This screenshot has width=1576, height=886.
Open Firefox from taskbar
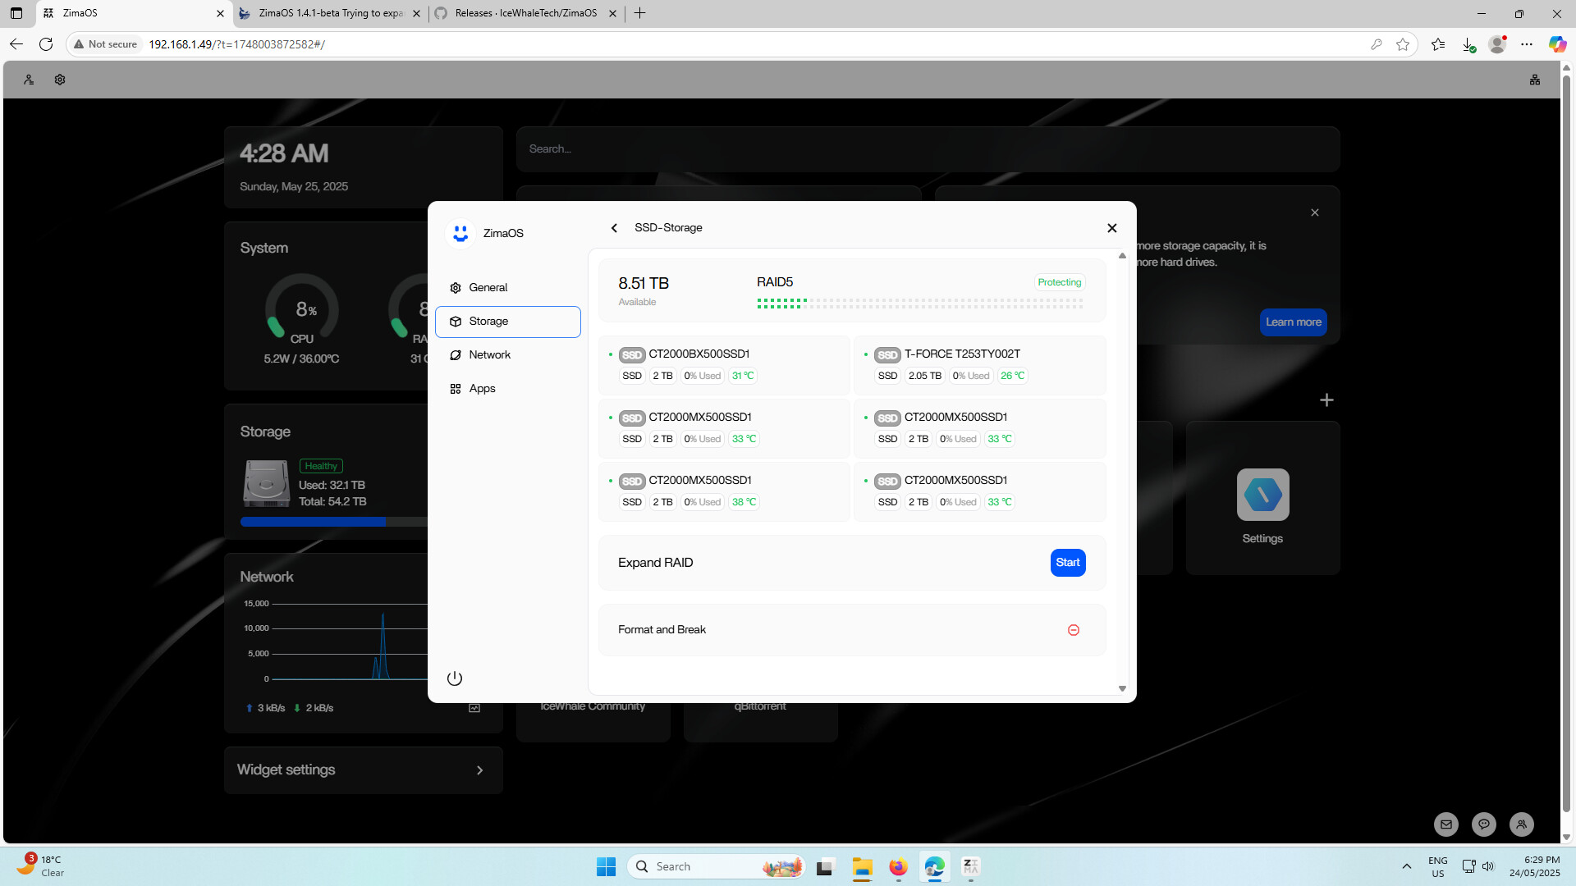pos(898,866)
